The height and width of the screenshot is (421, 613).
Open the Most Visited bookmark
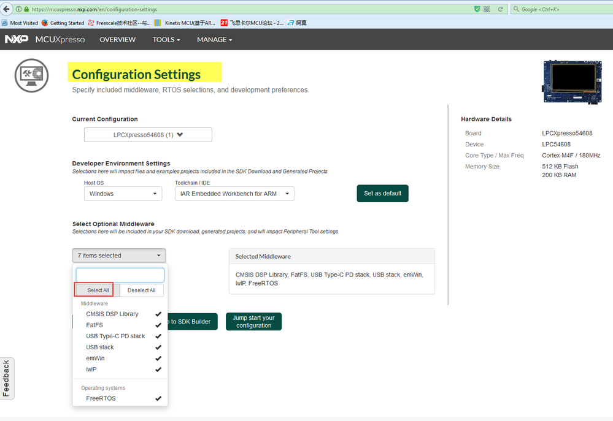pos(20,23)
